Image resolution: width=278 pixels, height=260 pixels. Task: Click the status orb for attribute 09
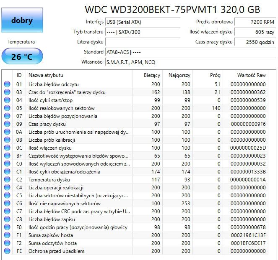pyautogui.click(x=7, y=124)
